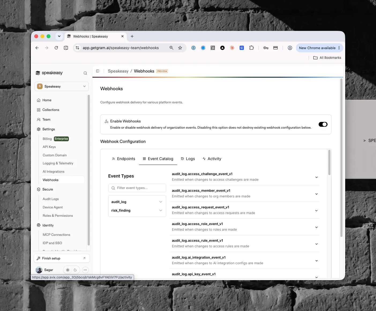Open Device Agent page
This screenshot has height=311, width=376.
(x=53, y=207)
